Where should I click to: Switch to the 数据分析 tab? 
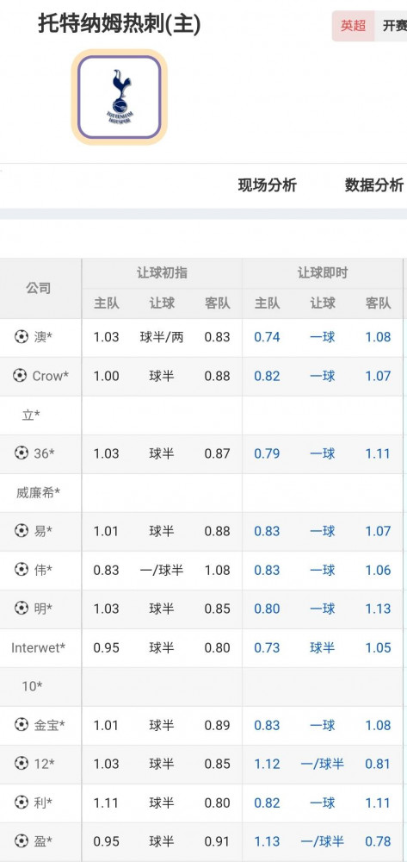[x=374, y=185]
